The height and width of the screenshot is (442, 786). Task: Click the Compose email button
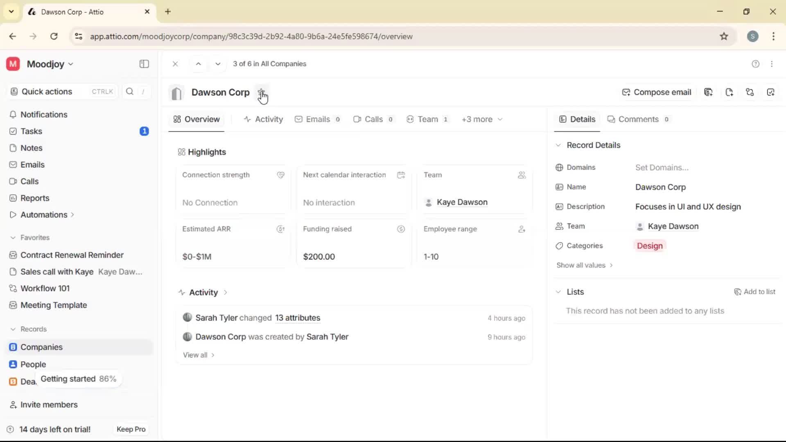click(657, 92)
